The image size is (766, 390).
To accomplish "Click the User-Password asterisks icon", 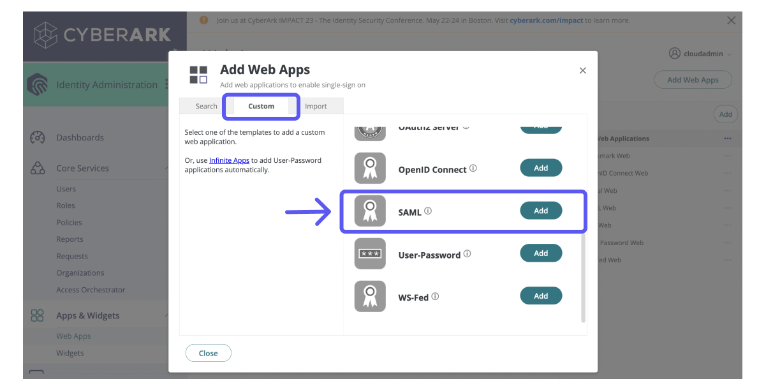I will [370, 253].
